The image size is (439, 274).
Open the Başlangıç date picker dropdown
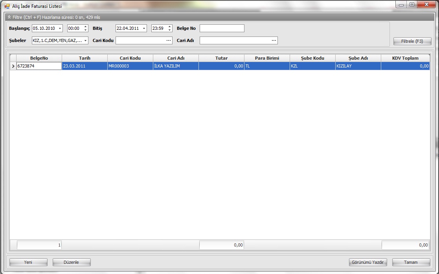coord(60,28)
